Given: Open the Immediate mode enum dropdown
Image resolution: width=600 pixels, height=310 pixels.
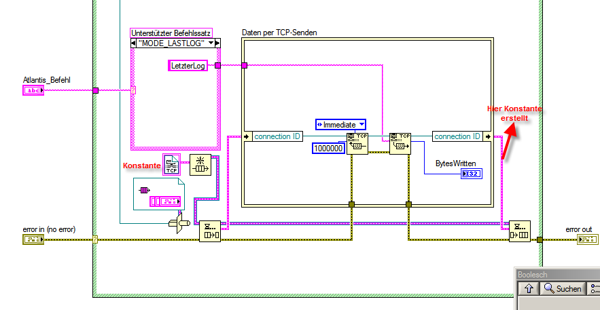Looking at the screenshot, I should (x=340, y=124).
